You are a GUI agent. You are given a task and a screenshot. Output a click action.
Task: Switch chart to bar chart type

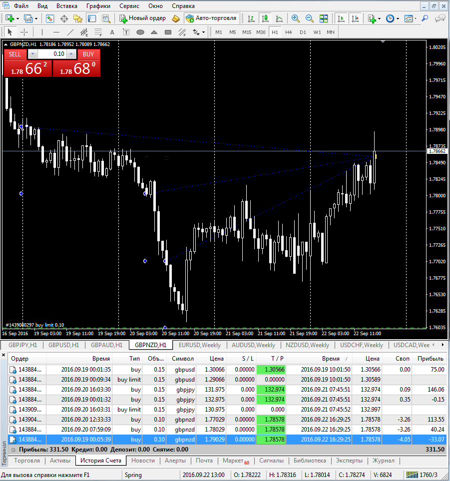pyautogui.click(x=251, y=18)
